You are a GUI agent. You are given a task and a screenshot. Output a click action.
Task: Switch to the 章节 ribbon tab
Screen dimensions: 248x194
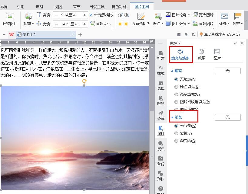coord(77,7)
